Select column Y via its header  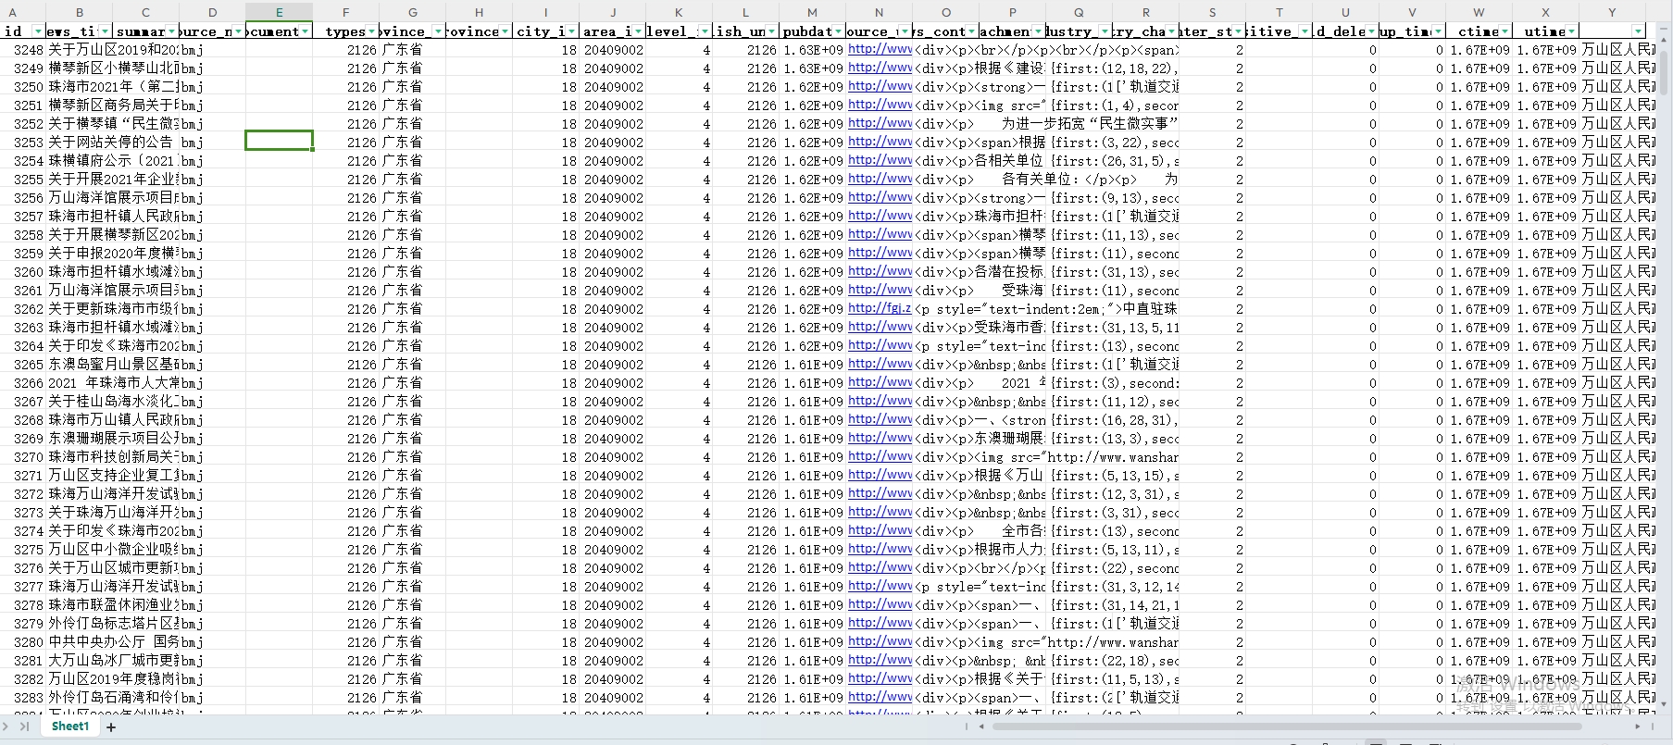1612,12
